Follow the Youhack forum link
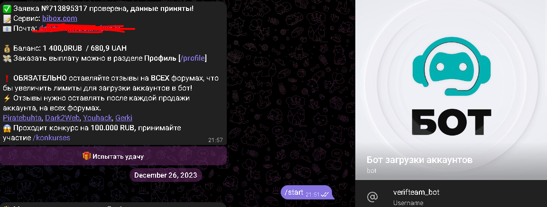This screenshot has width=547, height=207. [x=98, y=118]
